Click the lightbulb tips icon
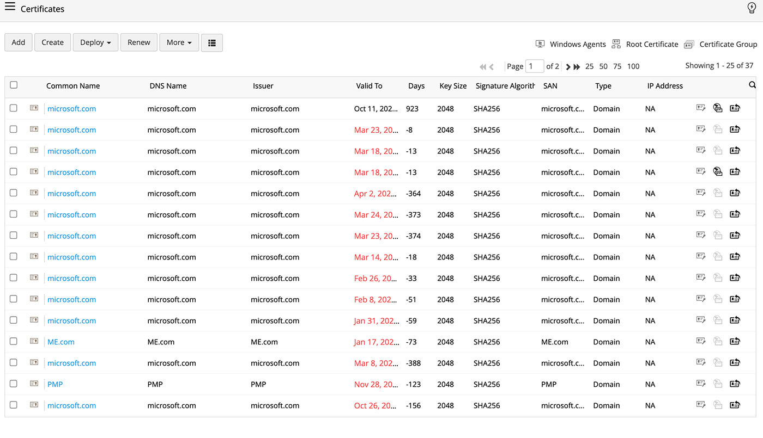The height and width of the screenshot is (438, 763). (x=752, y=8)
